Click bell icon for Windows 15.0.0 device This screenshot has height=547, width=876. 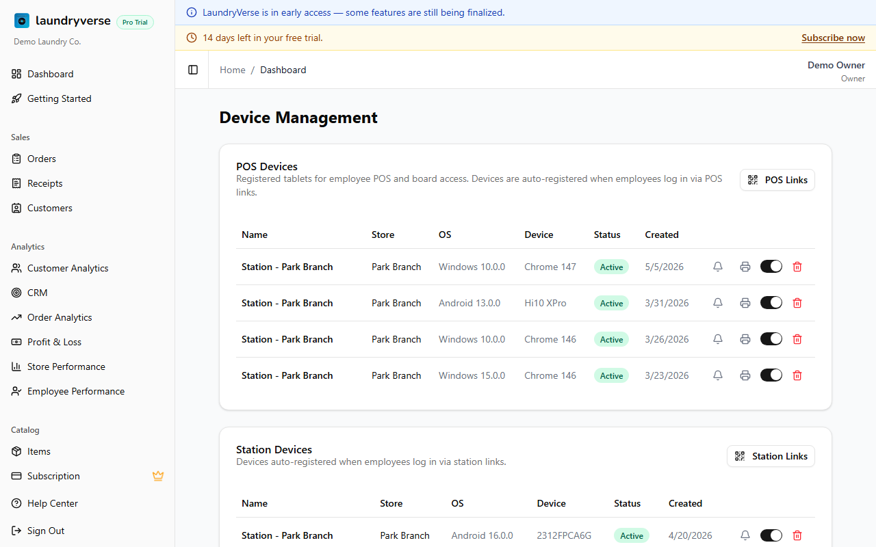pyautogui.click(x=718, y=375)
